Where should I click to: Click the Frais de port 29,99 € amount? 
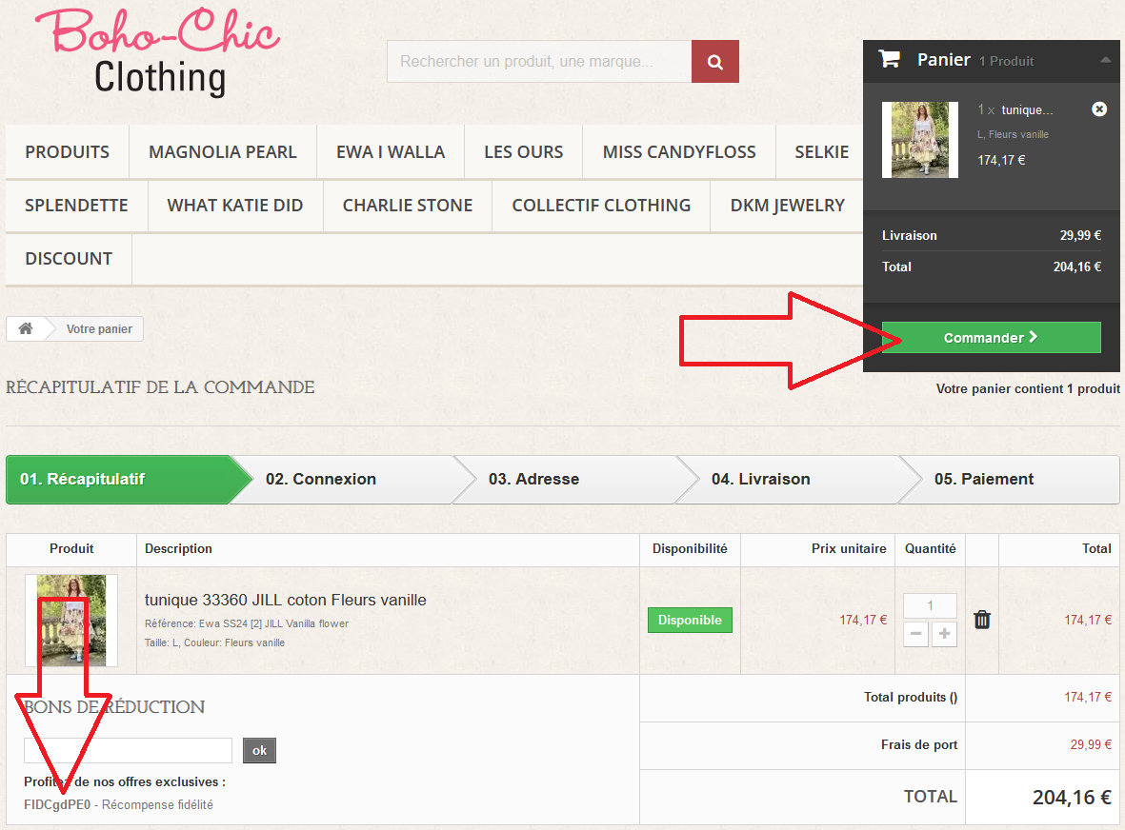1091,744
